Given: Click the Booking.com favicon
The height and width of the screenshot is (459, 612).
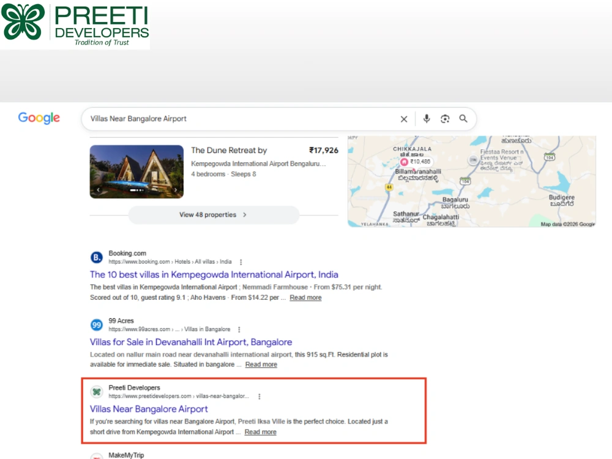Looking at the screenshot, I should point(97,257).
